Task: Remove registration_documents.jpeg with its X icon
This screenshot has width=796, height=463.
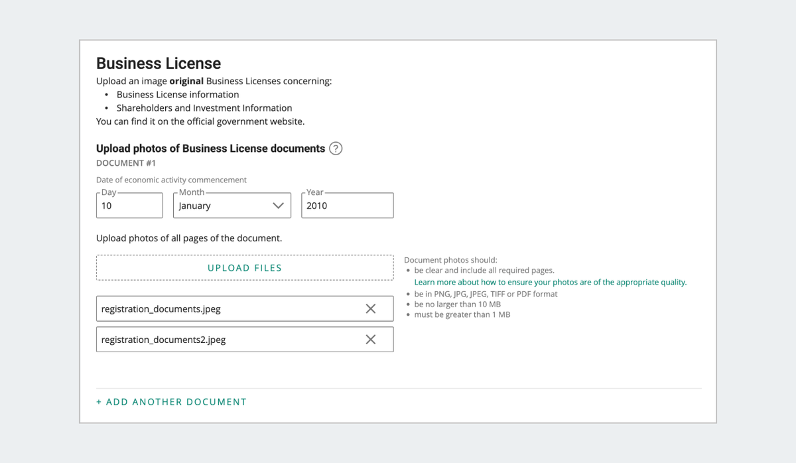Action: pos(371,308)
